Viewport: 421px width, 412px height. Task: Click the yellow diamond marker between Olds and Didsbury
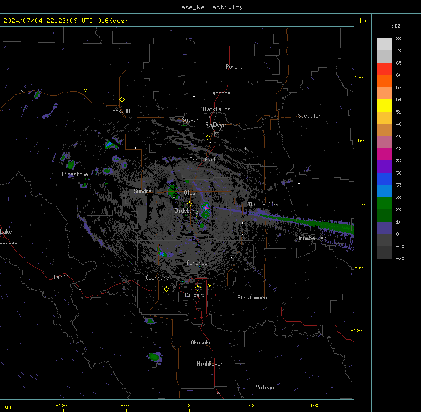click(189, 204)
